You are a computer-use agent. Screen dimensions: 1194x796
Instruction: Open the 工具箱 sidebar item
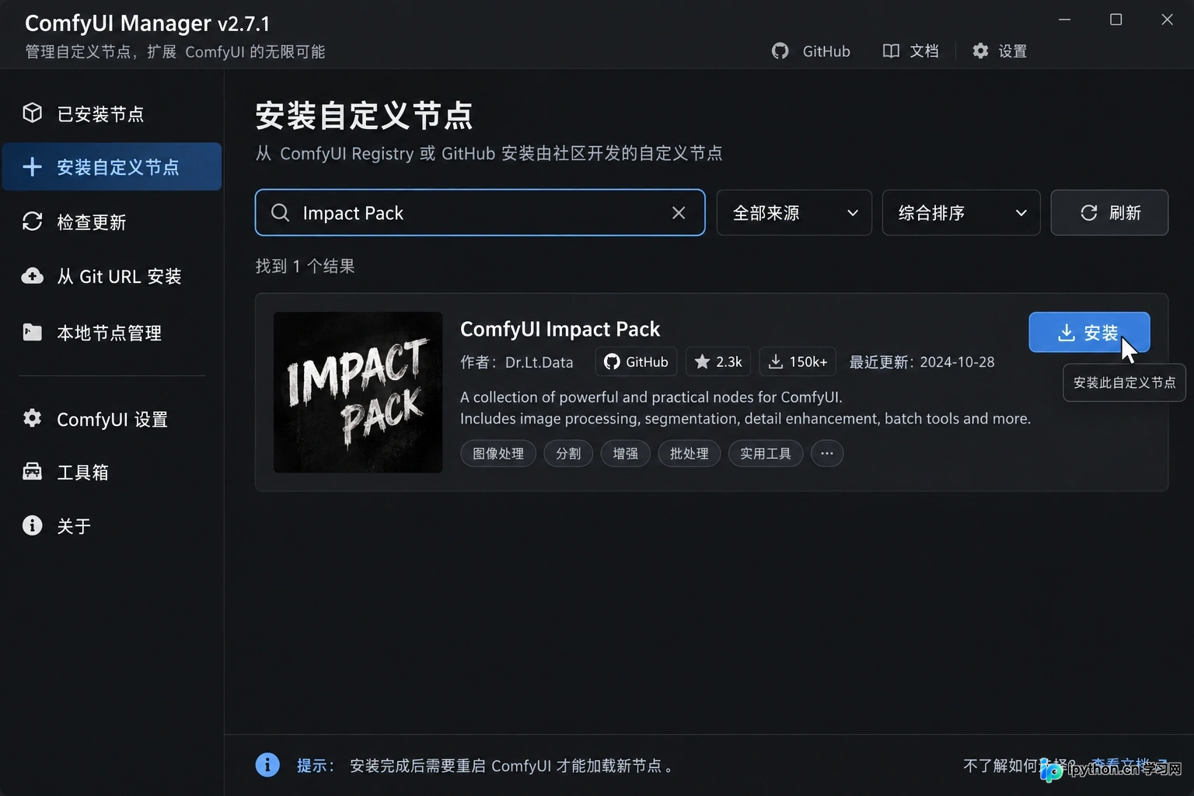pyautogui.click(x=112, y=472)
